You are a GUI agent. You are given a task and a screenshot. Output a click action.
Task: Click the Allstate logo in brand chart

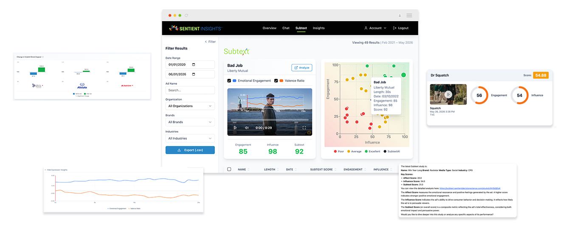(82, 85)
